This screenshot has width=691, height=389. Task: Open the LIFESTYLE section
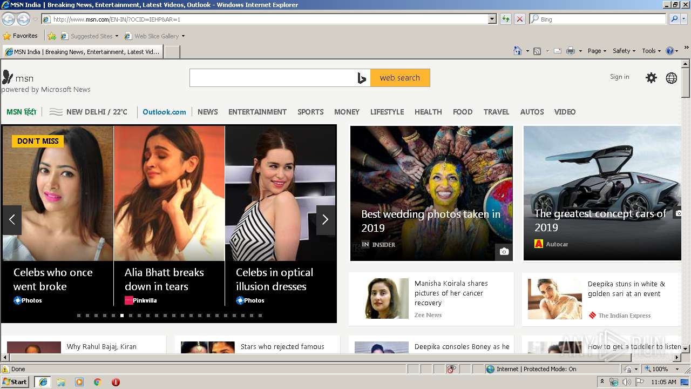click(x=387, y=112)
